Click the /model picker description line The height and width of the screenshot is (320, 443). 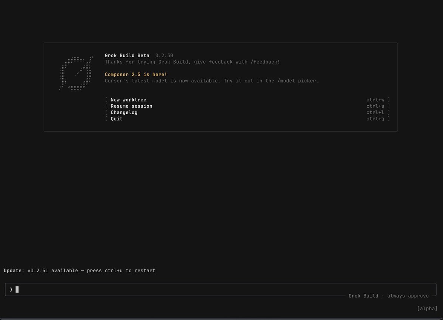pyautogui.click(x=212, y=81)
